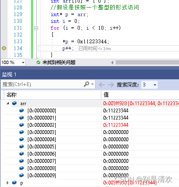This screenshot has width=179, height=187.
Task: Click line number 130 in the gutter
Action: [x=18, y=21]
